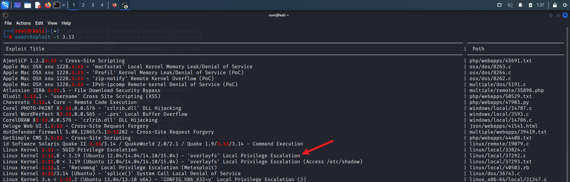Switch to workspace 3
This screenshot has width=570, height=182.
(93, 5)
